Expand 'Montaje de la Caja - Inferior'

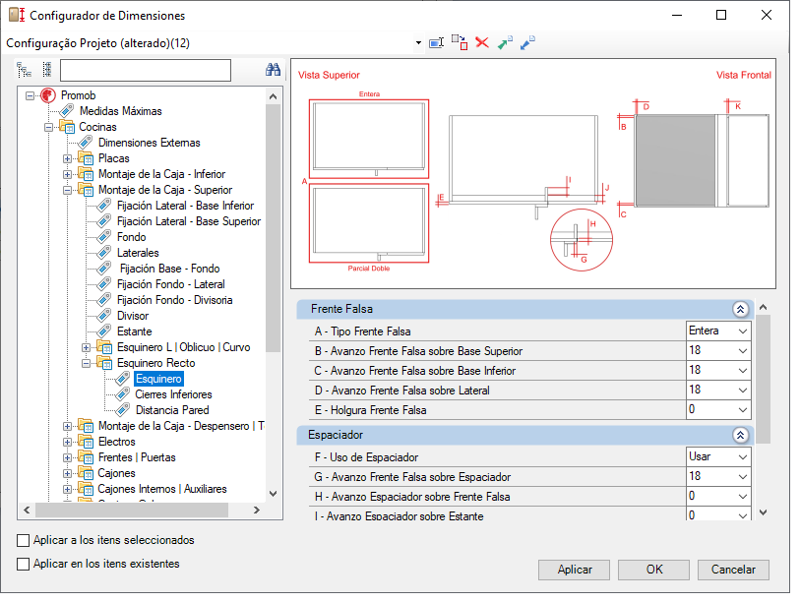[67, 174]
